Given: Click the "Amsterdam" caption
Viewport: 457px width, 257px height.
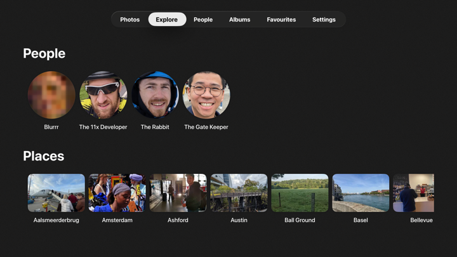Looking at the screenshot, I should coord(117,220).
